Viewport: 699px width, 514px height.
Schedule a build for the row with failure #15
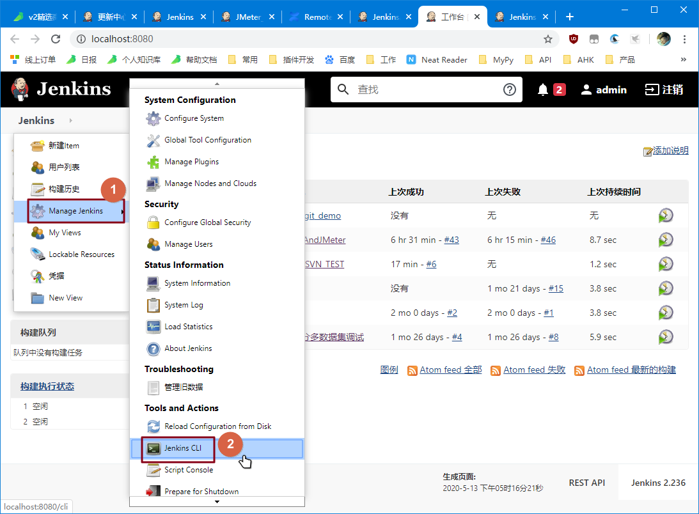[666, 288]
